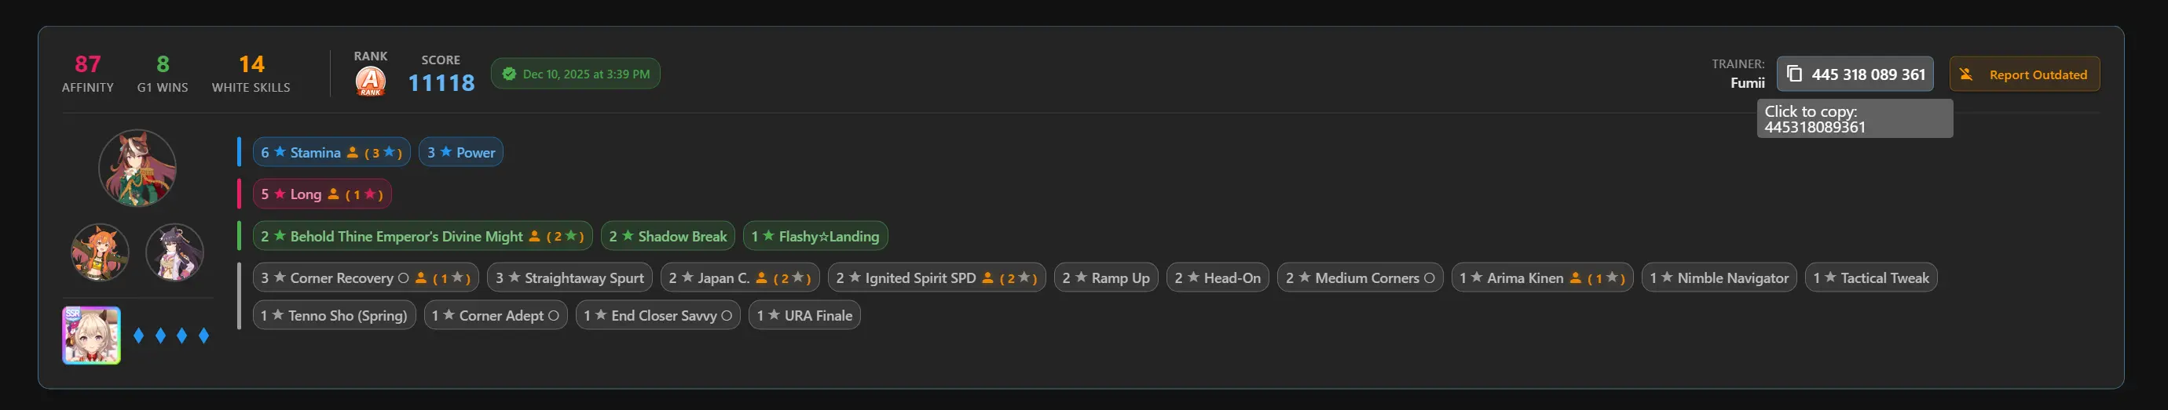Click the A rank badge icon

pyautogui.click(x=370, y=82)
